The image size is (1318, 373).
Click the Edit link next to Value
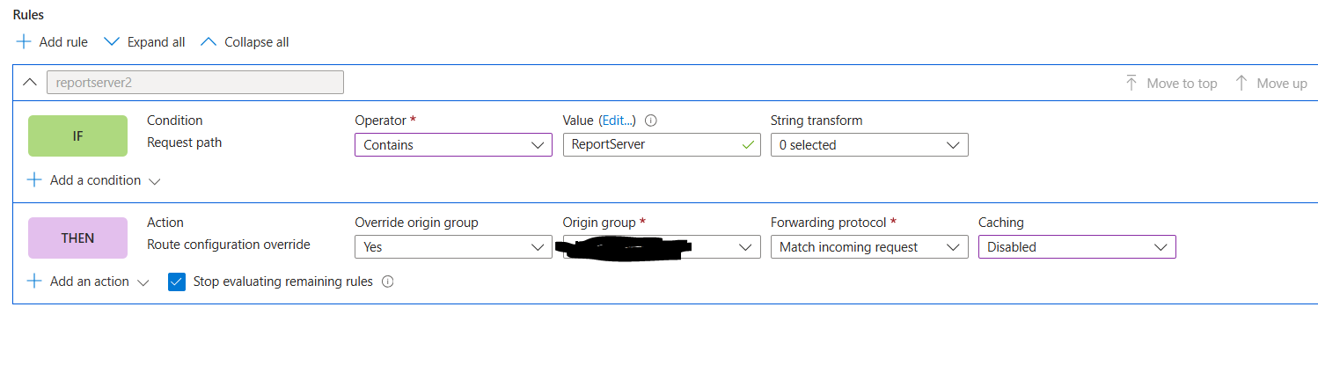click(x=617, y=121)
